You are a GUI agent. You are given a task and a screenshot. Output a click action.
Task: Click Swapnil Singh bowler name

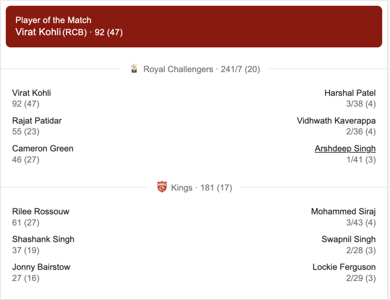[x=348, y=239]
